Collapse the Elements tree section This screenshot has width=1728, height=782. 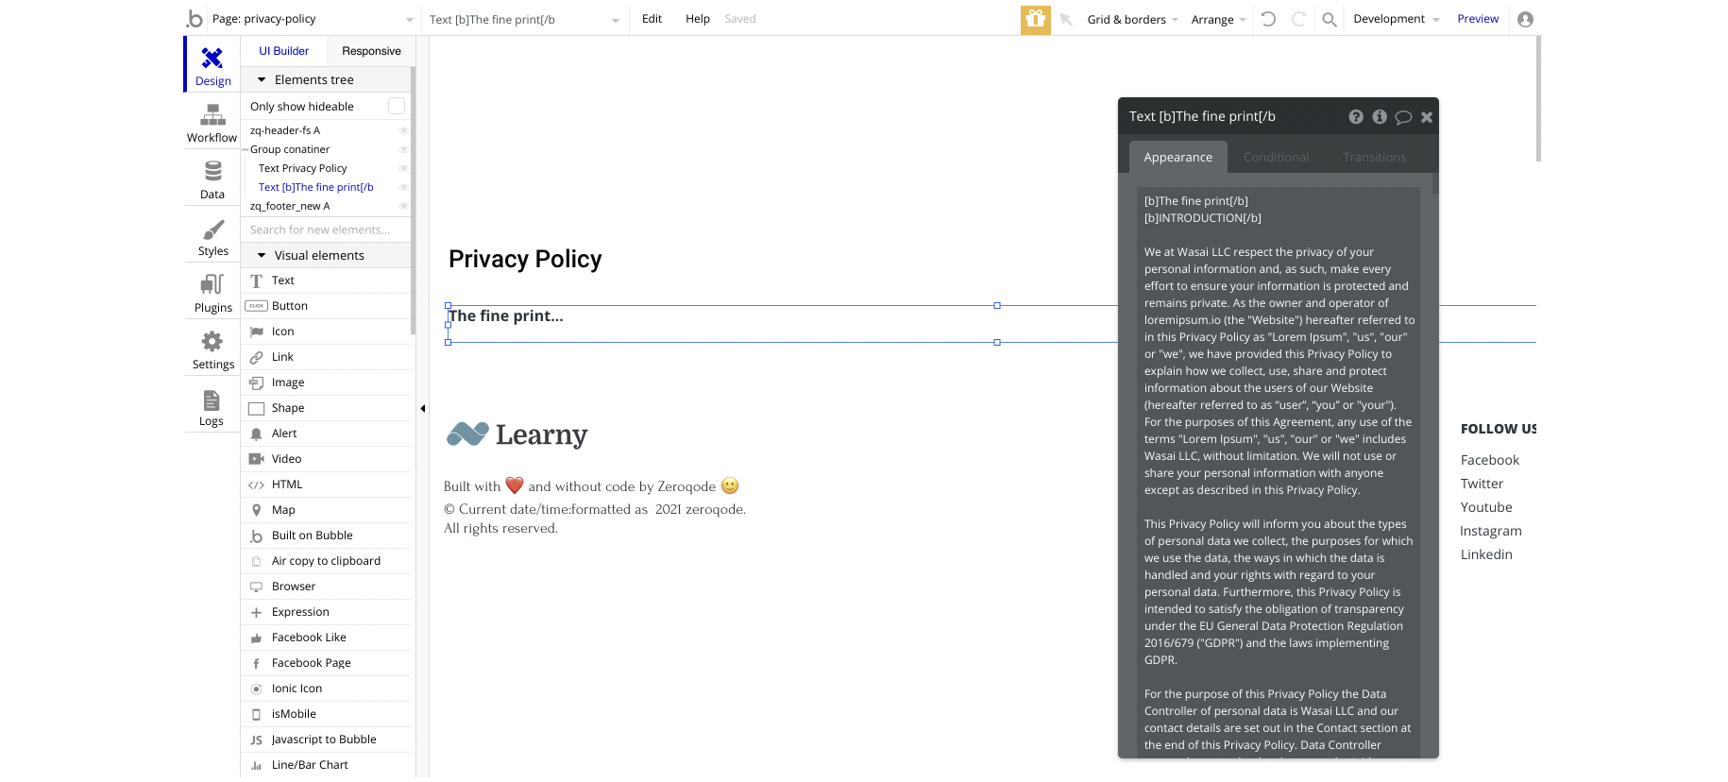[262, 80]
